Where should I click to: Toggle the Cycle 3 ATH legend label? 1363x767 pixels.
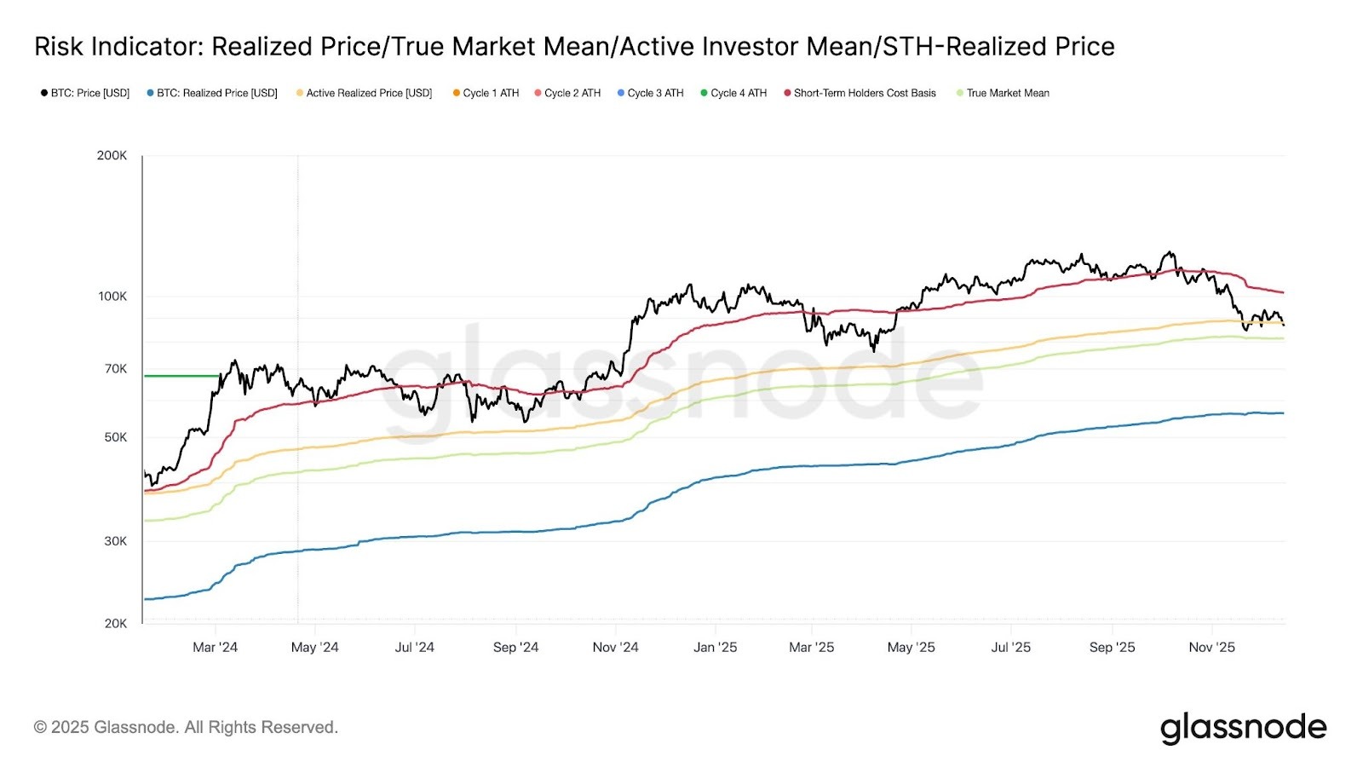point(655,93)
